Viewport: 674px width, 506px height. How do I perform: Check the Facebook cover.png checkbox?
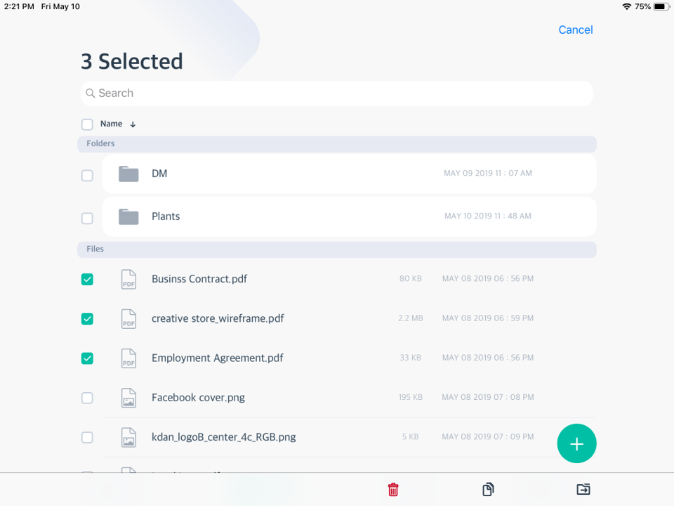point(87,398)
